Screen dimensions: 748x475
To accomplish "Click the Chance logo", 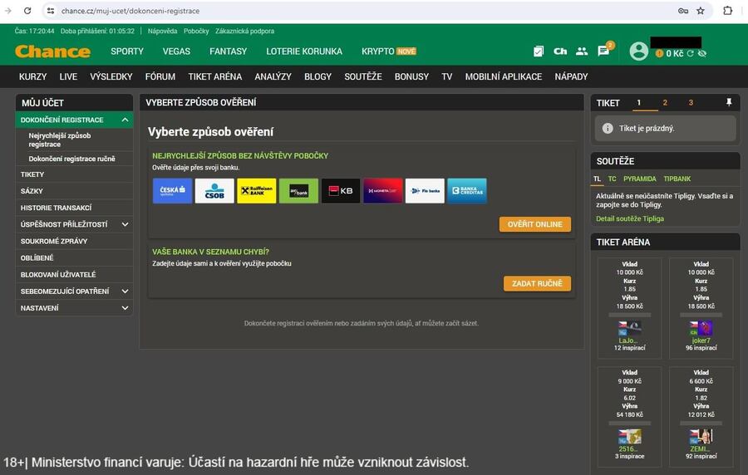I will click(x=52, y=51).
